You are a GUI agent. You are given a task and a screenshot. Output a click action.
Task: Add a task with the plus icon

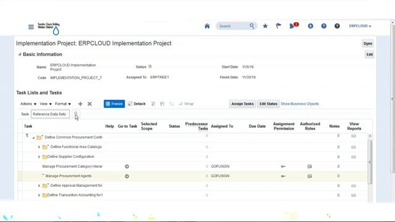point(80,104)
